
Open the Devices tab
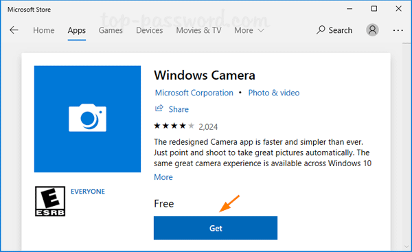(149, 30)
